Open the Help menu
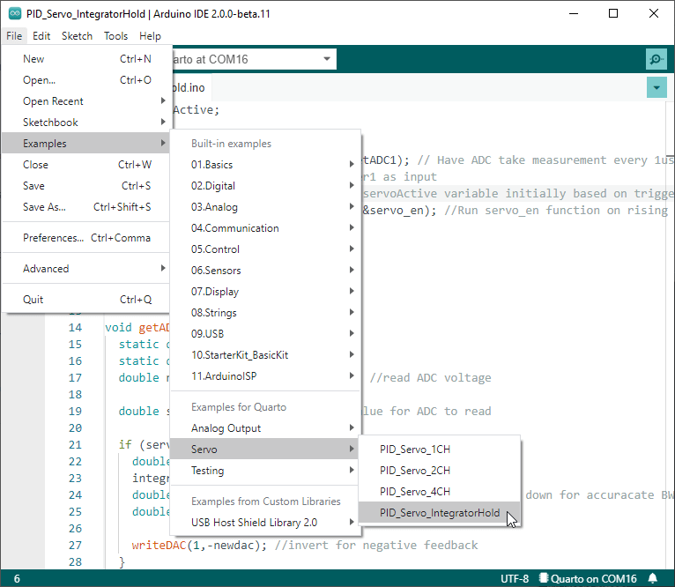Viewport: 675px width, 587px height. (150, 36)
